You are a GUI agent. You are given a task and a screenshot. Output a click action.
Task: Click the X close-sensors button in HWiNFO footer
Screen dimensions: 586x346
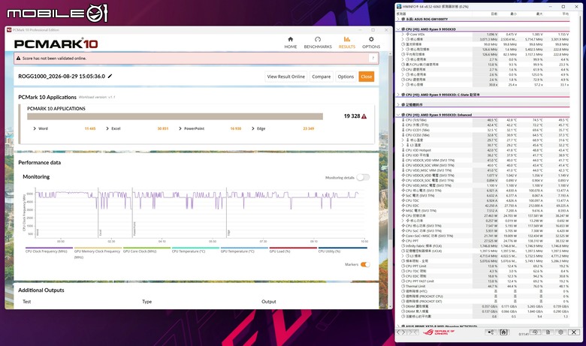click(574, 332)
